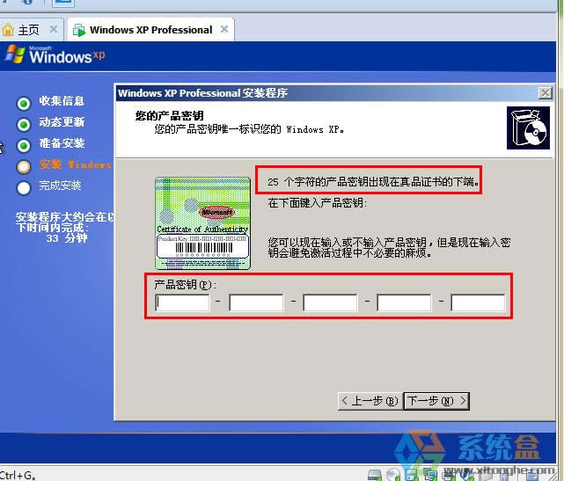Click the software box CD icon
Image resolution: width=564 pixels, height=481 pixels.
coord(528,128)
